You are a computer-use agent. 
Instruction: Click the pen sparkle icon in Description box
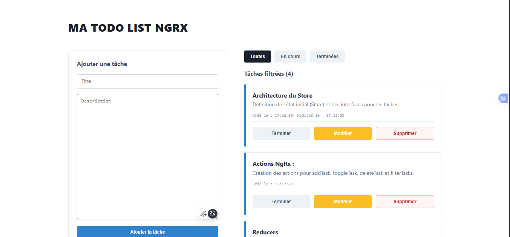tap(203, 214)
